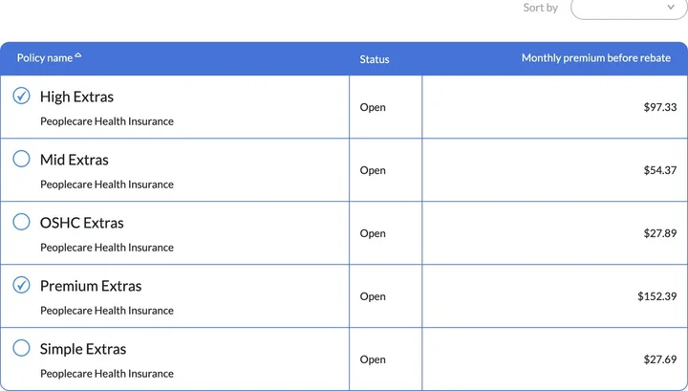This screenshot has height=391, width=688.
Task: Click the $27.69 premium for Simple Extras
Action: [x=659, y=359]
